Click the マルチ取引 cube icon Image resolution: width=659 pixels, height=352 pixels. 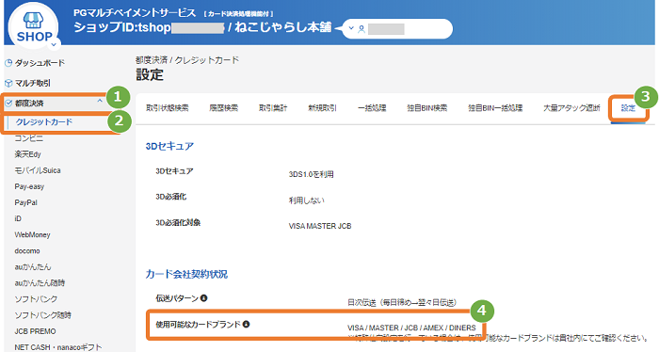tap(8, 83)
